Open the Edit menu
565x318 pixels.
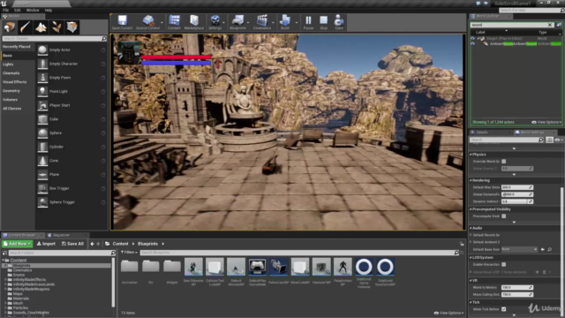(x=18, y=10)
